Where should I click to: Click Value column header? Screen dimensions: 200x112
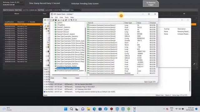point(142,23)
